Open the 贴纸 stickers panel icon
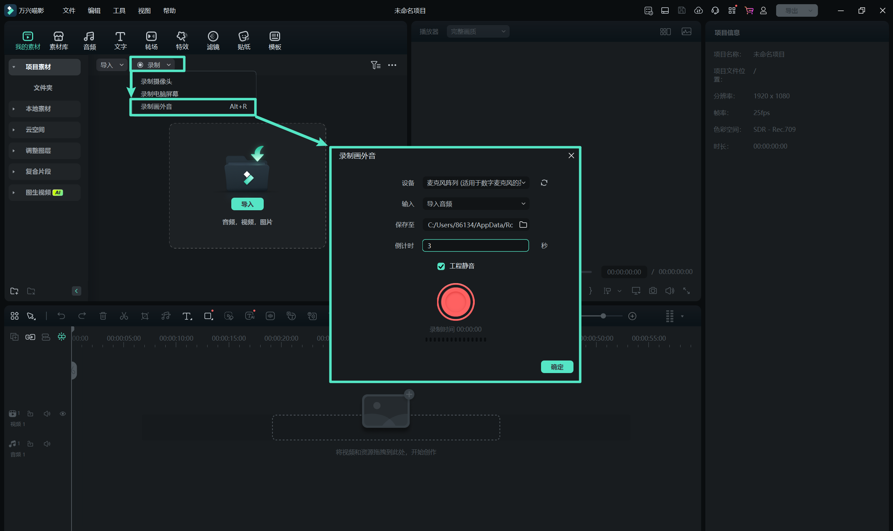Image resolution: width=893 pixels, height=531 pixels. (x=243, y=37)
